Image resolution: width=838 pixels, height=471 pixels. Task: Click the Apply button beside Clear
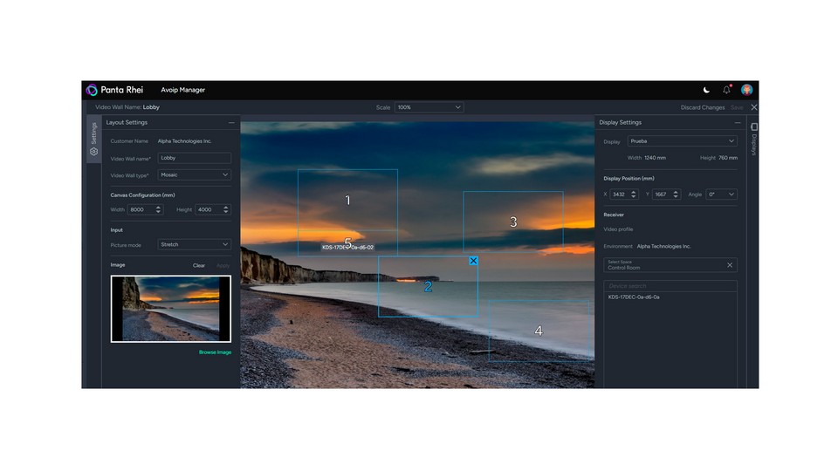coord(223,265)
